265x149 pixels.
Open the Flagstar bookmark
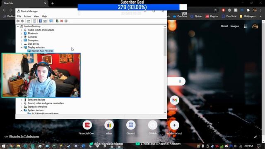coord(212,16)
